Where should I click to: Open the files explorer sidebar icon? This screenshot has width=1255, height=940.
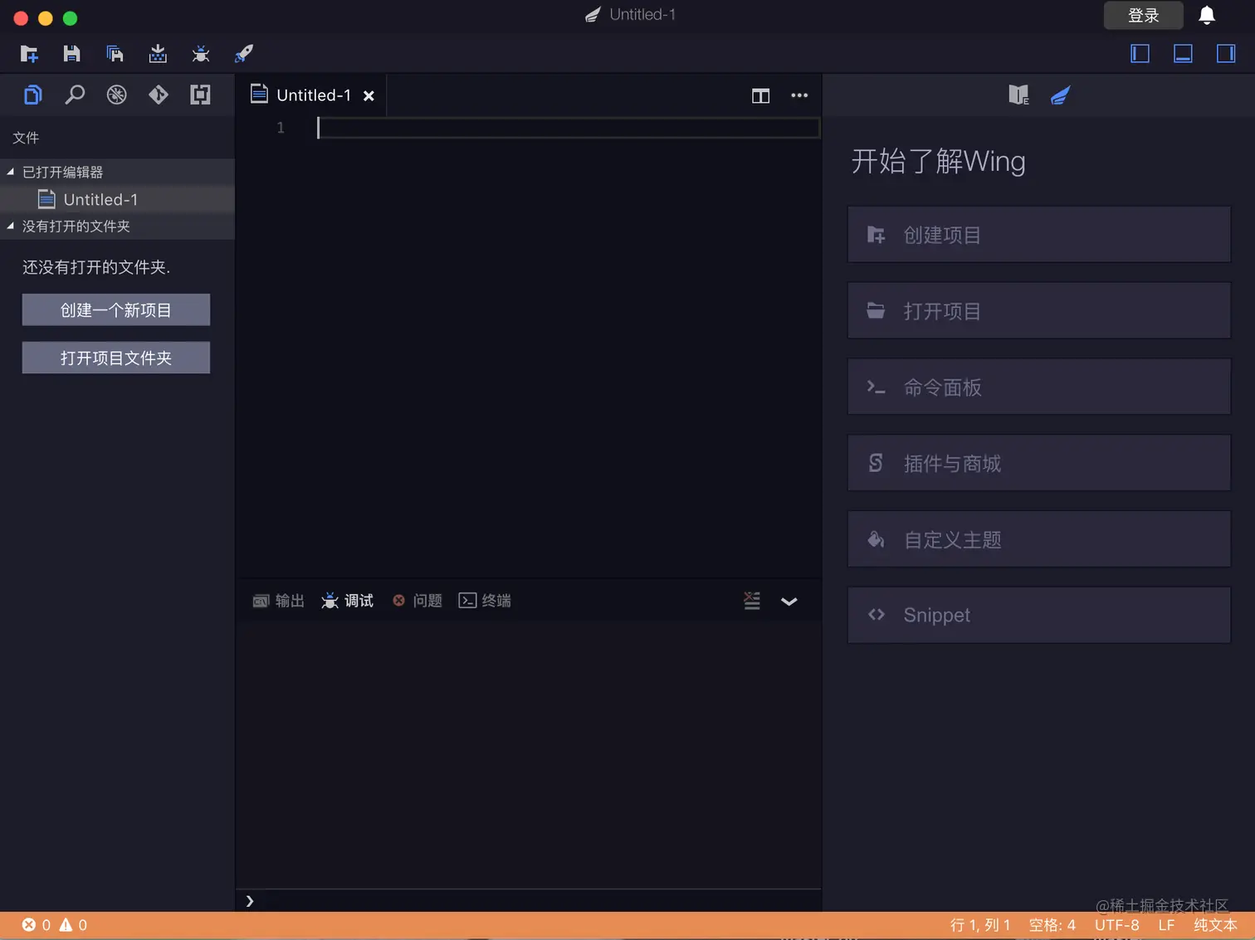32,95
